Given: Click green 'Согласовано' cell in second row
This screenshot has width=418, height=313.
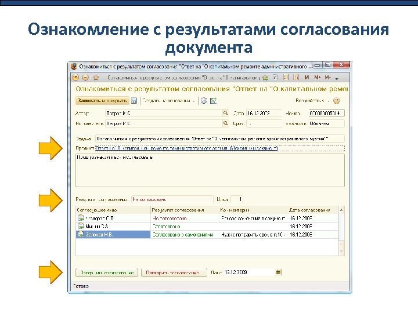Looking at the screenshot, I should pos(185,227).
